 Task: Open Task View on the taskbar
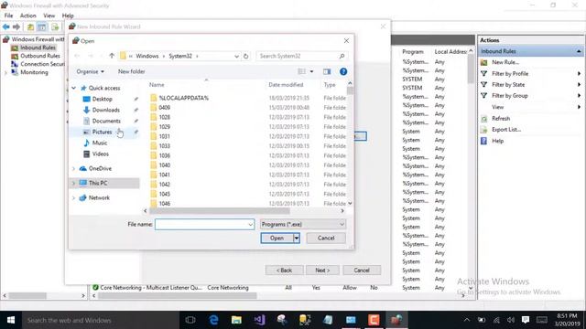click(190, 320)
